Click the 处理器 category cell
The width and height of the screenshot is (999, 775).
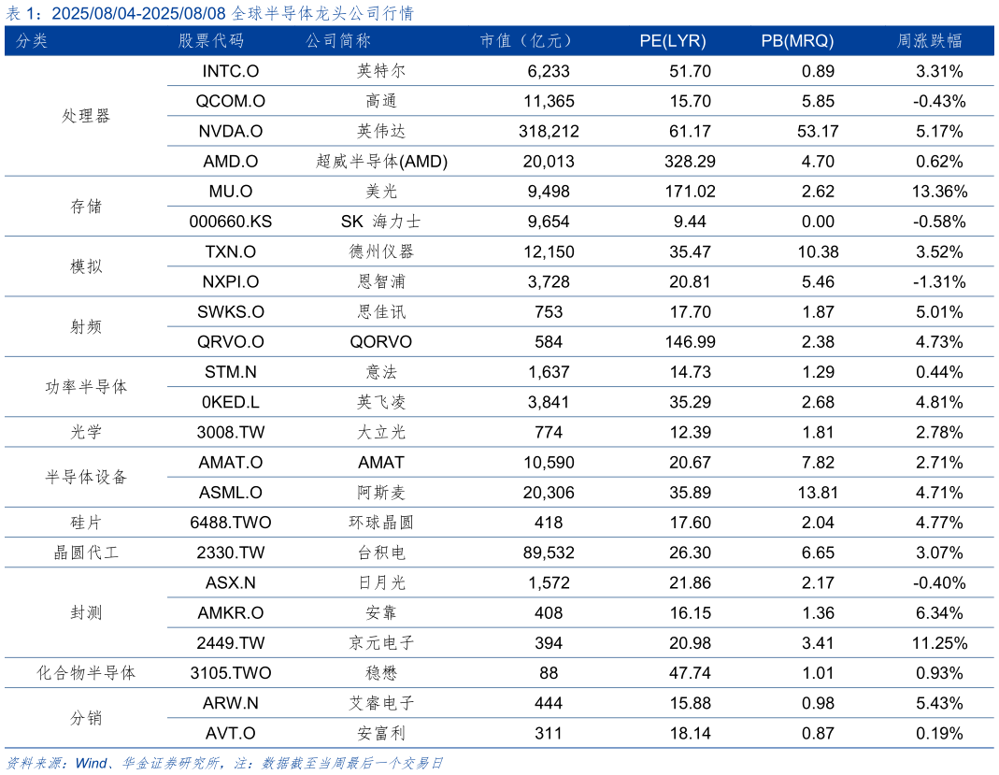click(x=86, y=116)
